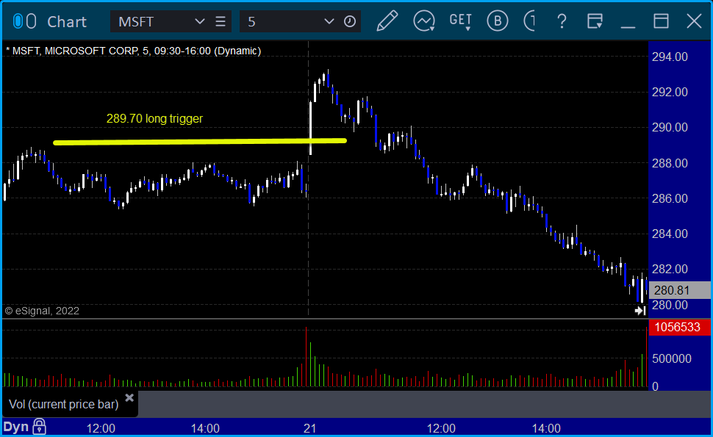Click the GET tools dropdown
The image size is (713, 437).
pos(461,21)
